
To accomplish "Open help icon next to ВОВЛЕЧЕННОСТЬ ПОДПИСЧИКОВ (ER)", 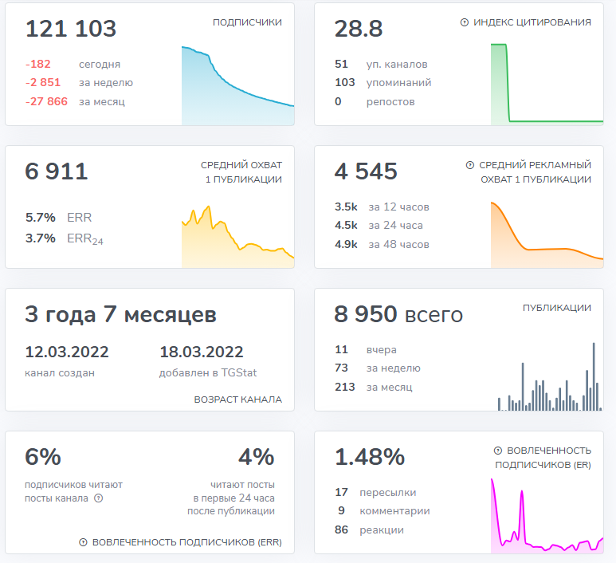I will pos(498,451).
